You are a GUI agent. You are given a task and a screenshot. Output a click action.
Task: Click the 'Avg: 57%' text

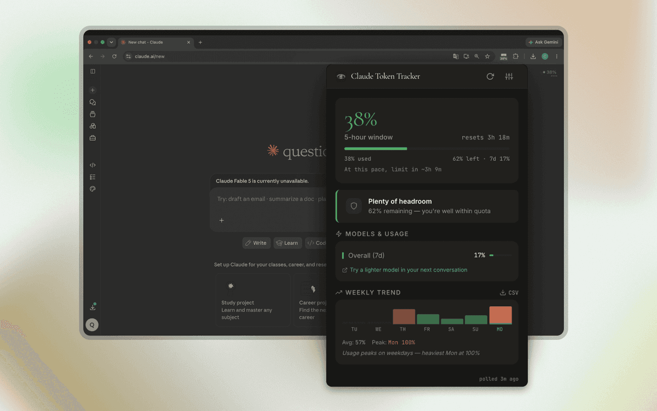point(354,343)
